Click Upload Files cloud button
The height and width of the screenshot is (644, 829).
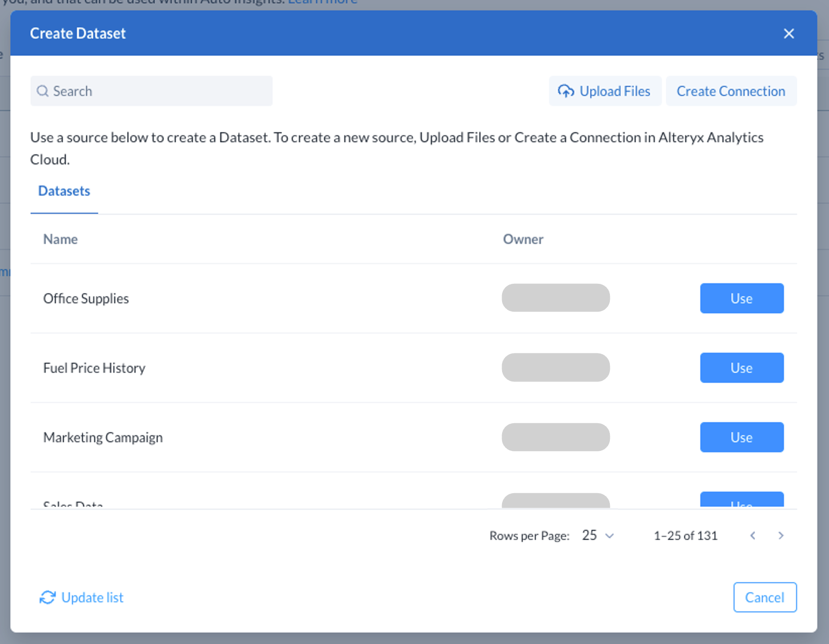tap(605, 91)
